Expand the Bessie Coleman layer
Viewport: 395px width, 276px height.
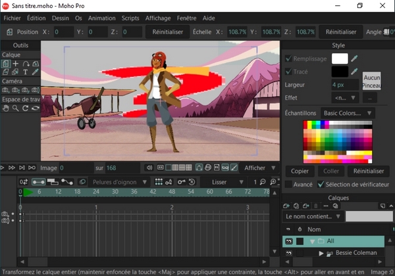point(321,253)
